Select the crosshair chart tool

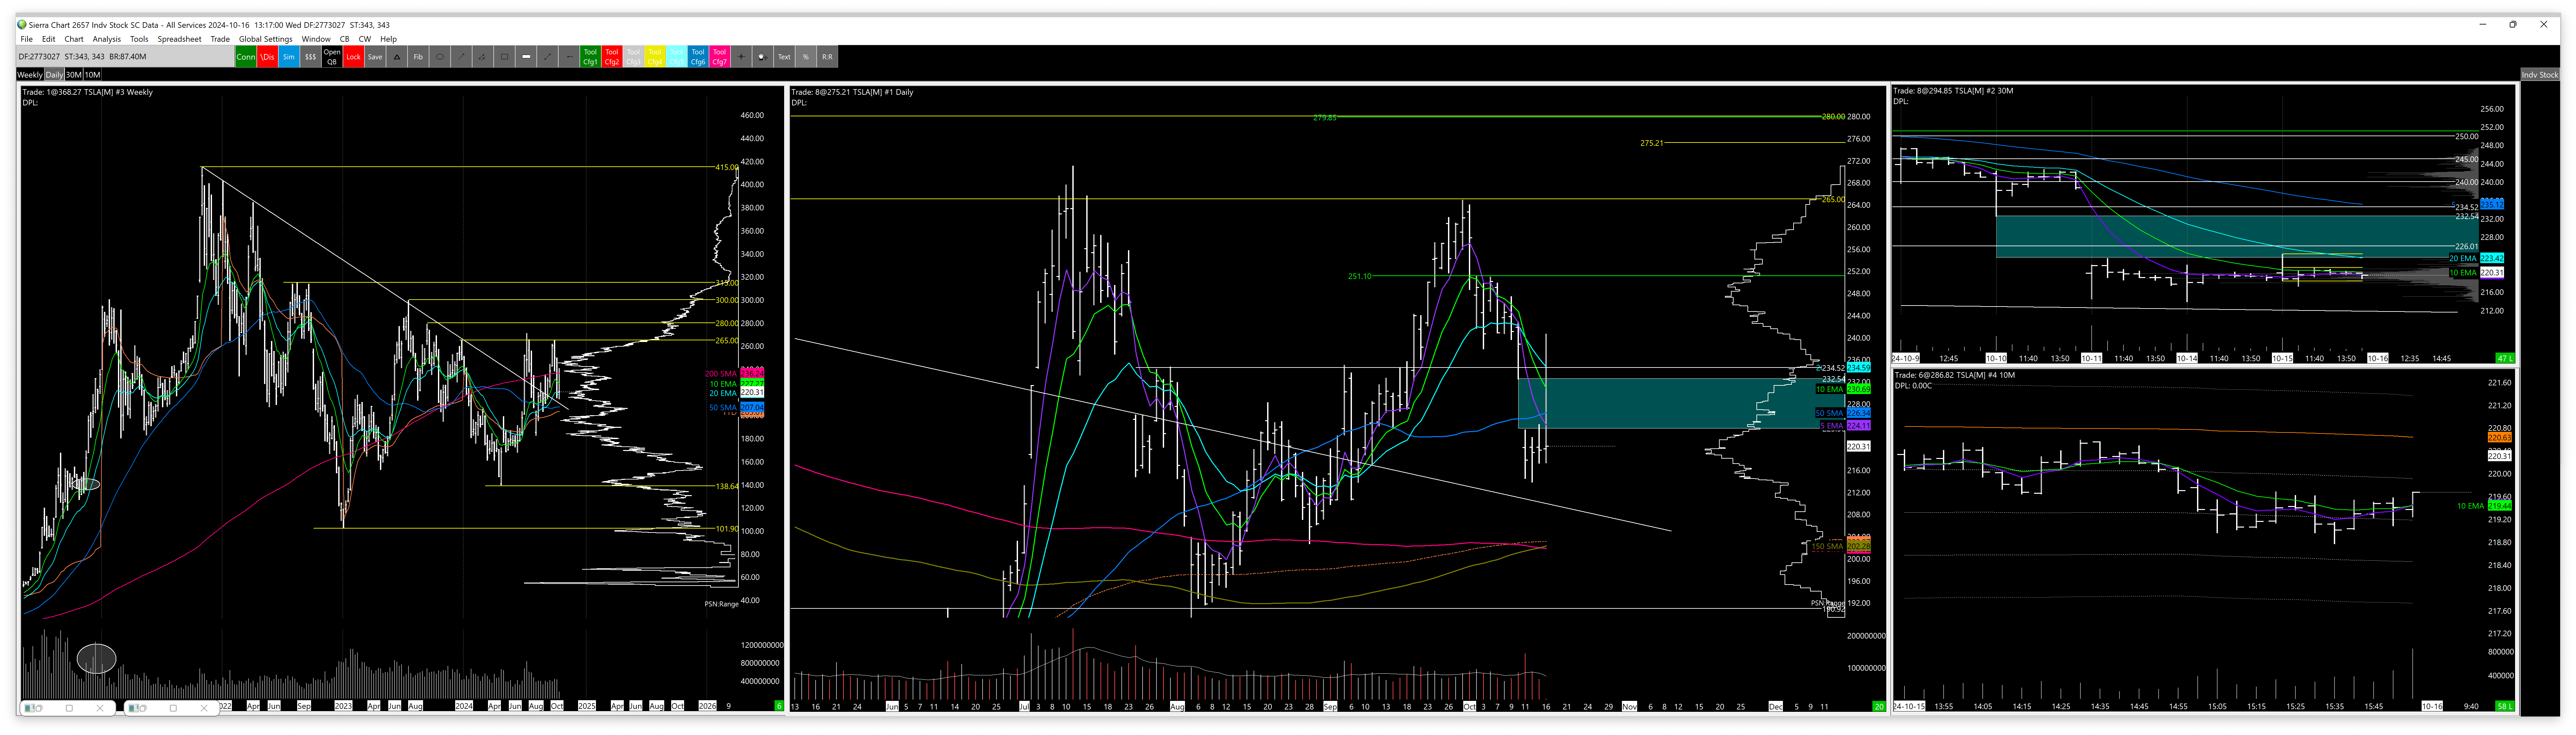tap(741, 57)
